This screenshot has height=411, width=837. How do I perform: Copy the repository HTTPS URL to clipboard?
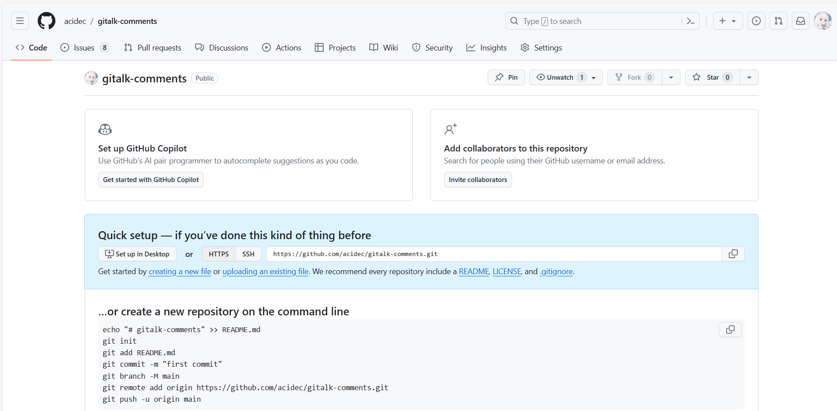(x=733, y=254)
